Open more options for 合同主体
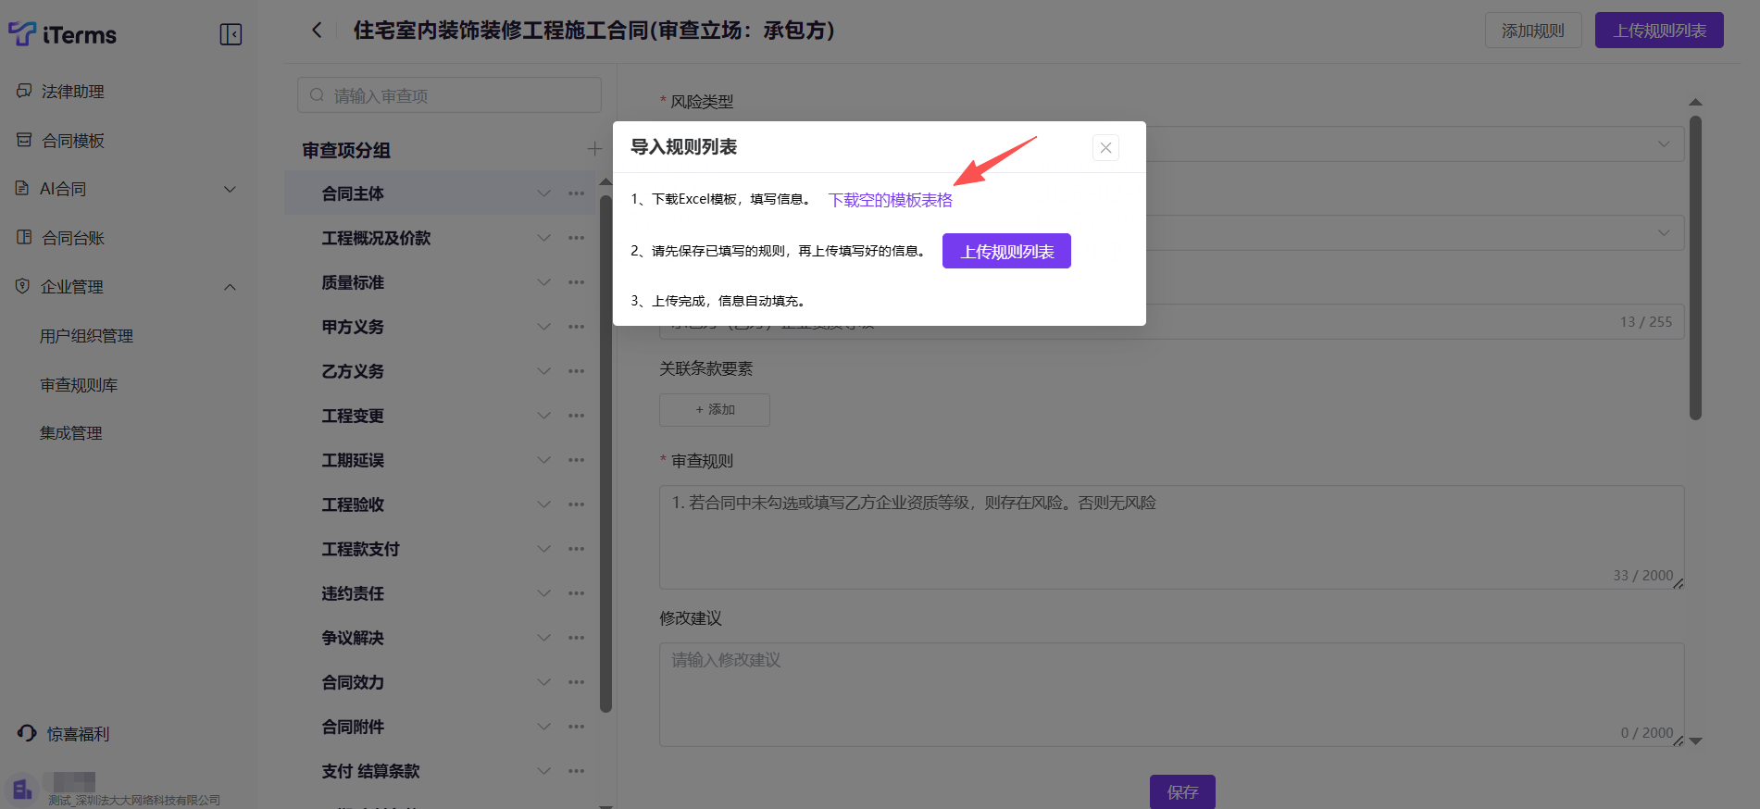The image size is (1760, 809). [577, 193]
